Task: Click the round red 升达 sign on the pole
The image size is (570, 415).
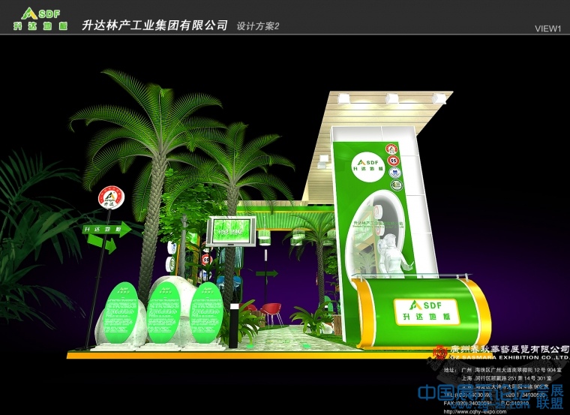Action: pyautogui.click(x=111, y=198)
